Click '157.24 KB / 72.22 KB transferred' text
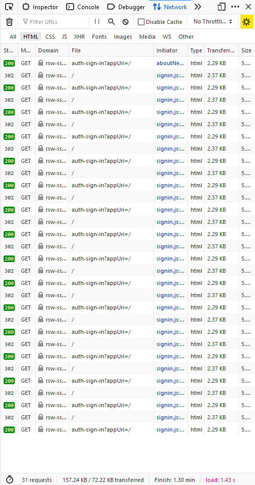 [x=103, y=480]
